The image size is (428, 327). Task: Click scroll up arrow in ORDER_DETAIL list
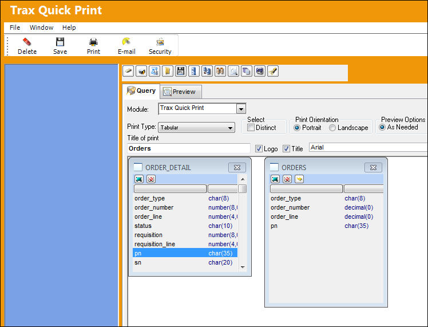[x=243, y=179]
